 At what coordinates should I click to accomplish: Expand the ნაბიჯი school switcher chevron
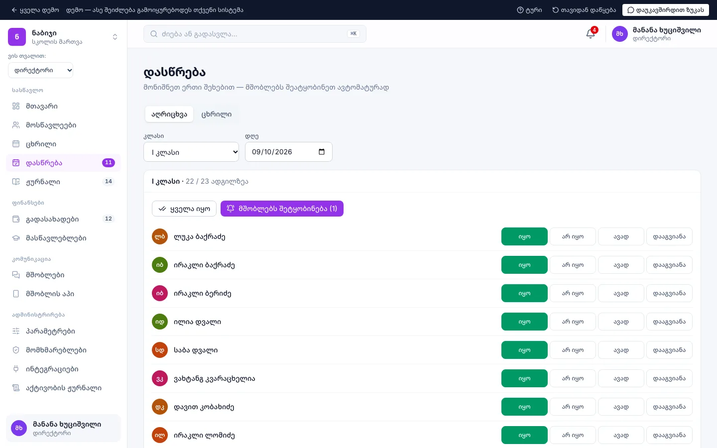pyautogui.click(x=115, y=37)
